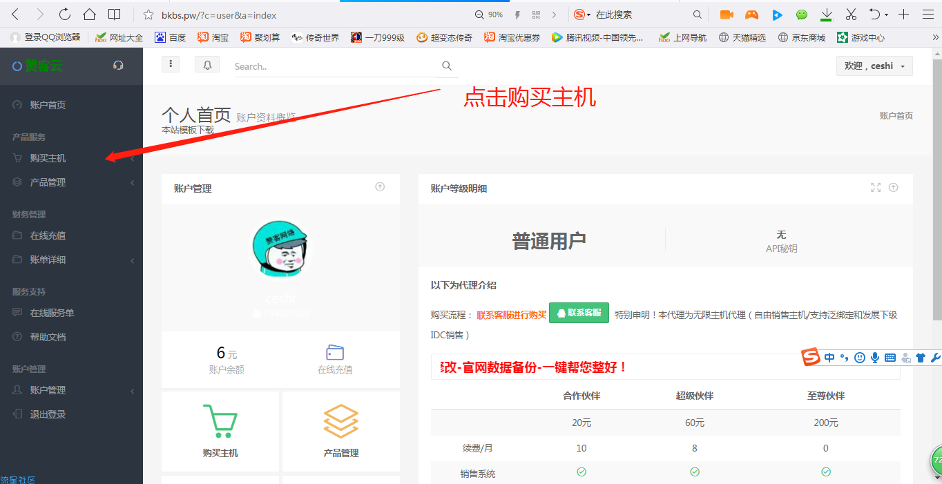Expand 购买主机 submenu in sidebar
This screenshot has width=942, height=484.
[132, 159]
